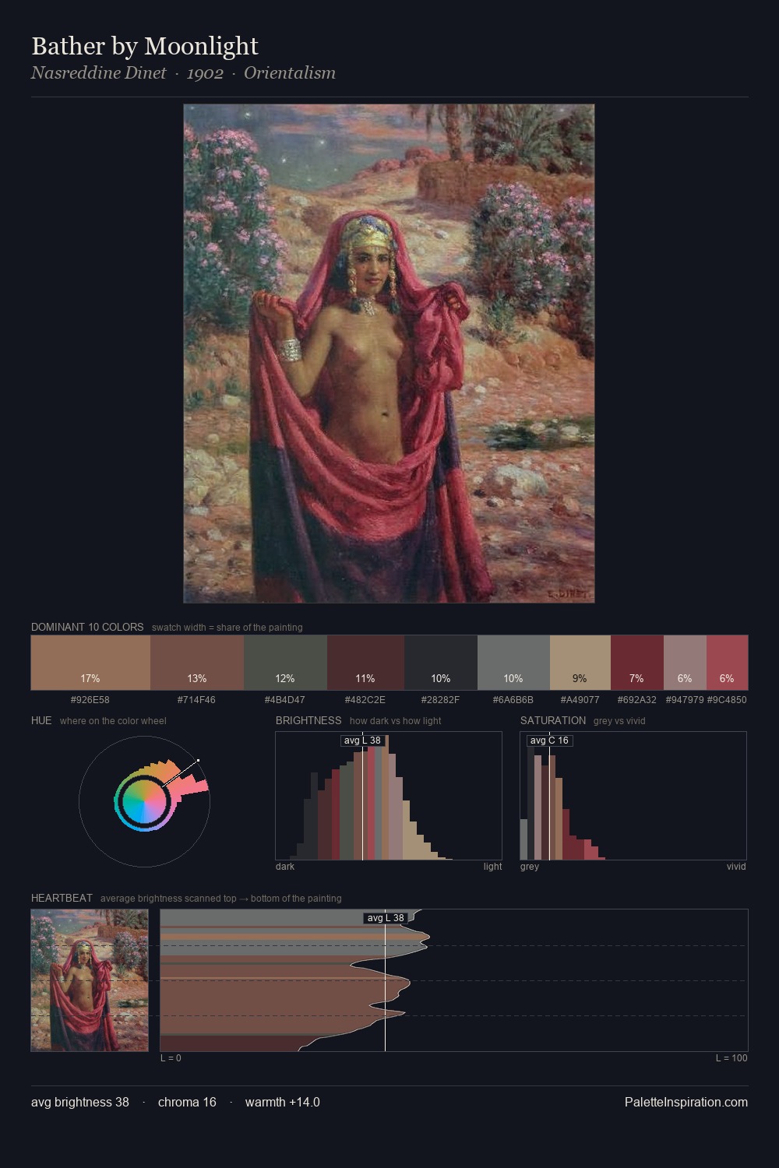Image resolution: width=779 pixels, height=1168 pixels.
Task: Click hex code '#947979' label
Action: (x=685, y=700)
